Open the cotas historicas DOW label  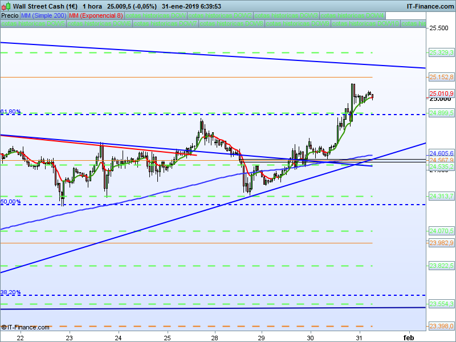coord(156,16)
